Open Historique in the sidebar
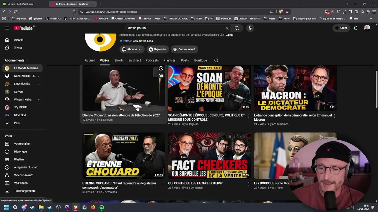The width and height of the screenshot is (378, 212). (x=22, y=152)
